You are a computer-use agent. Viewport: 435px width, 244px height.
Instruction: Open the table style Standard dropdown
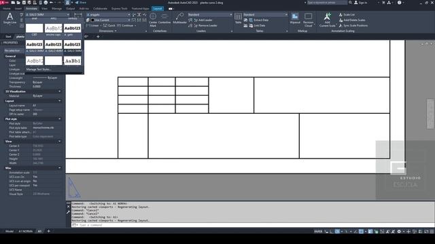click(266, 14)
